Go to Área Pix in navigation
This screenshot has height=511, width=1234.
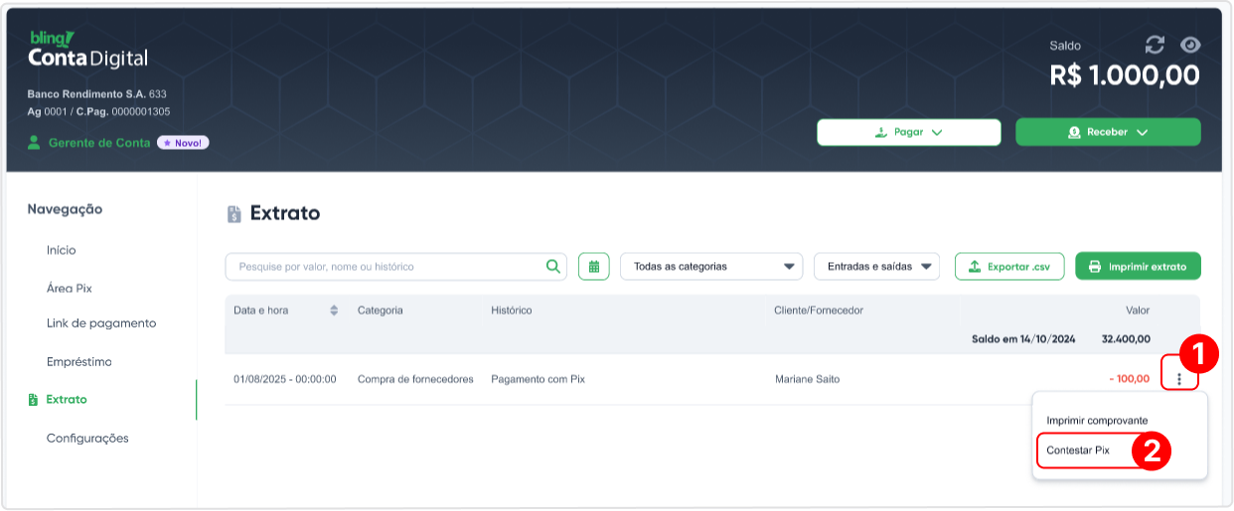pyautogui.click(x=69, y=288)
